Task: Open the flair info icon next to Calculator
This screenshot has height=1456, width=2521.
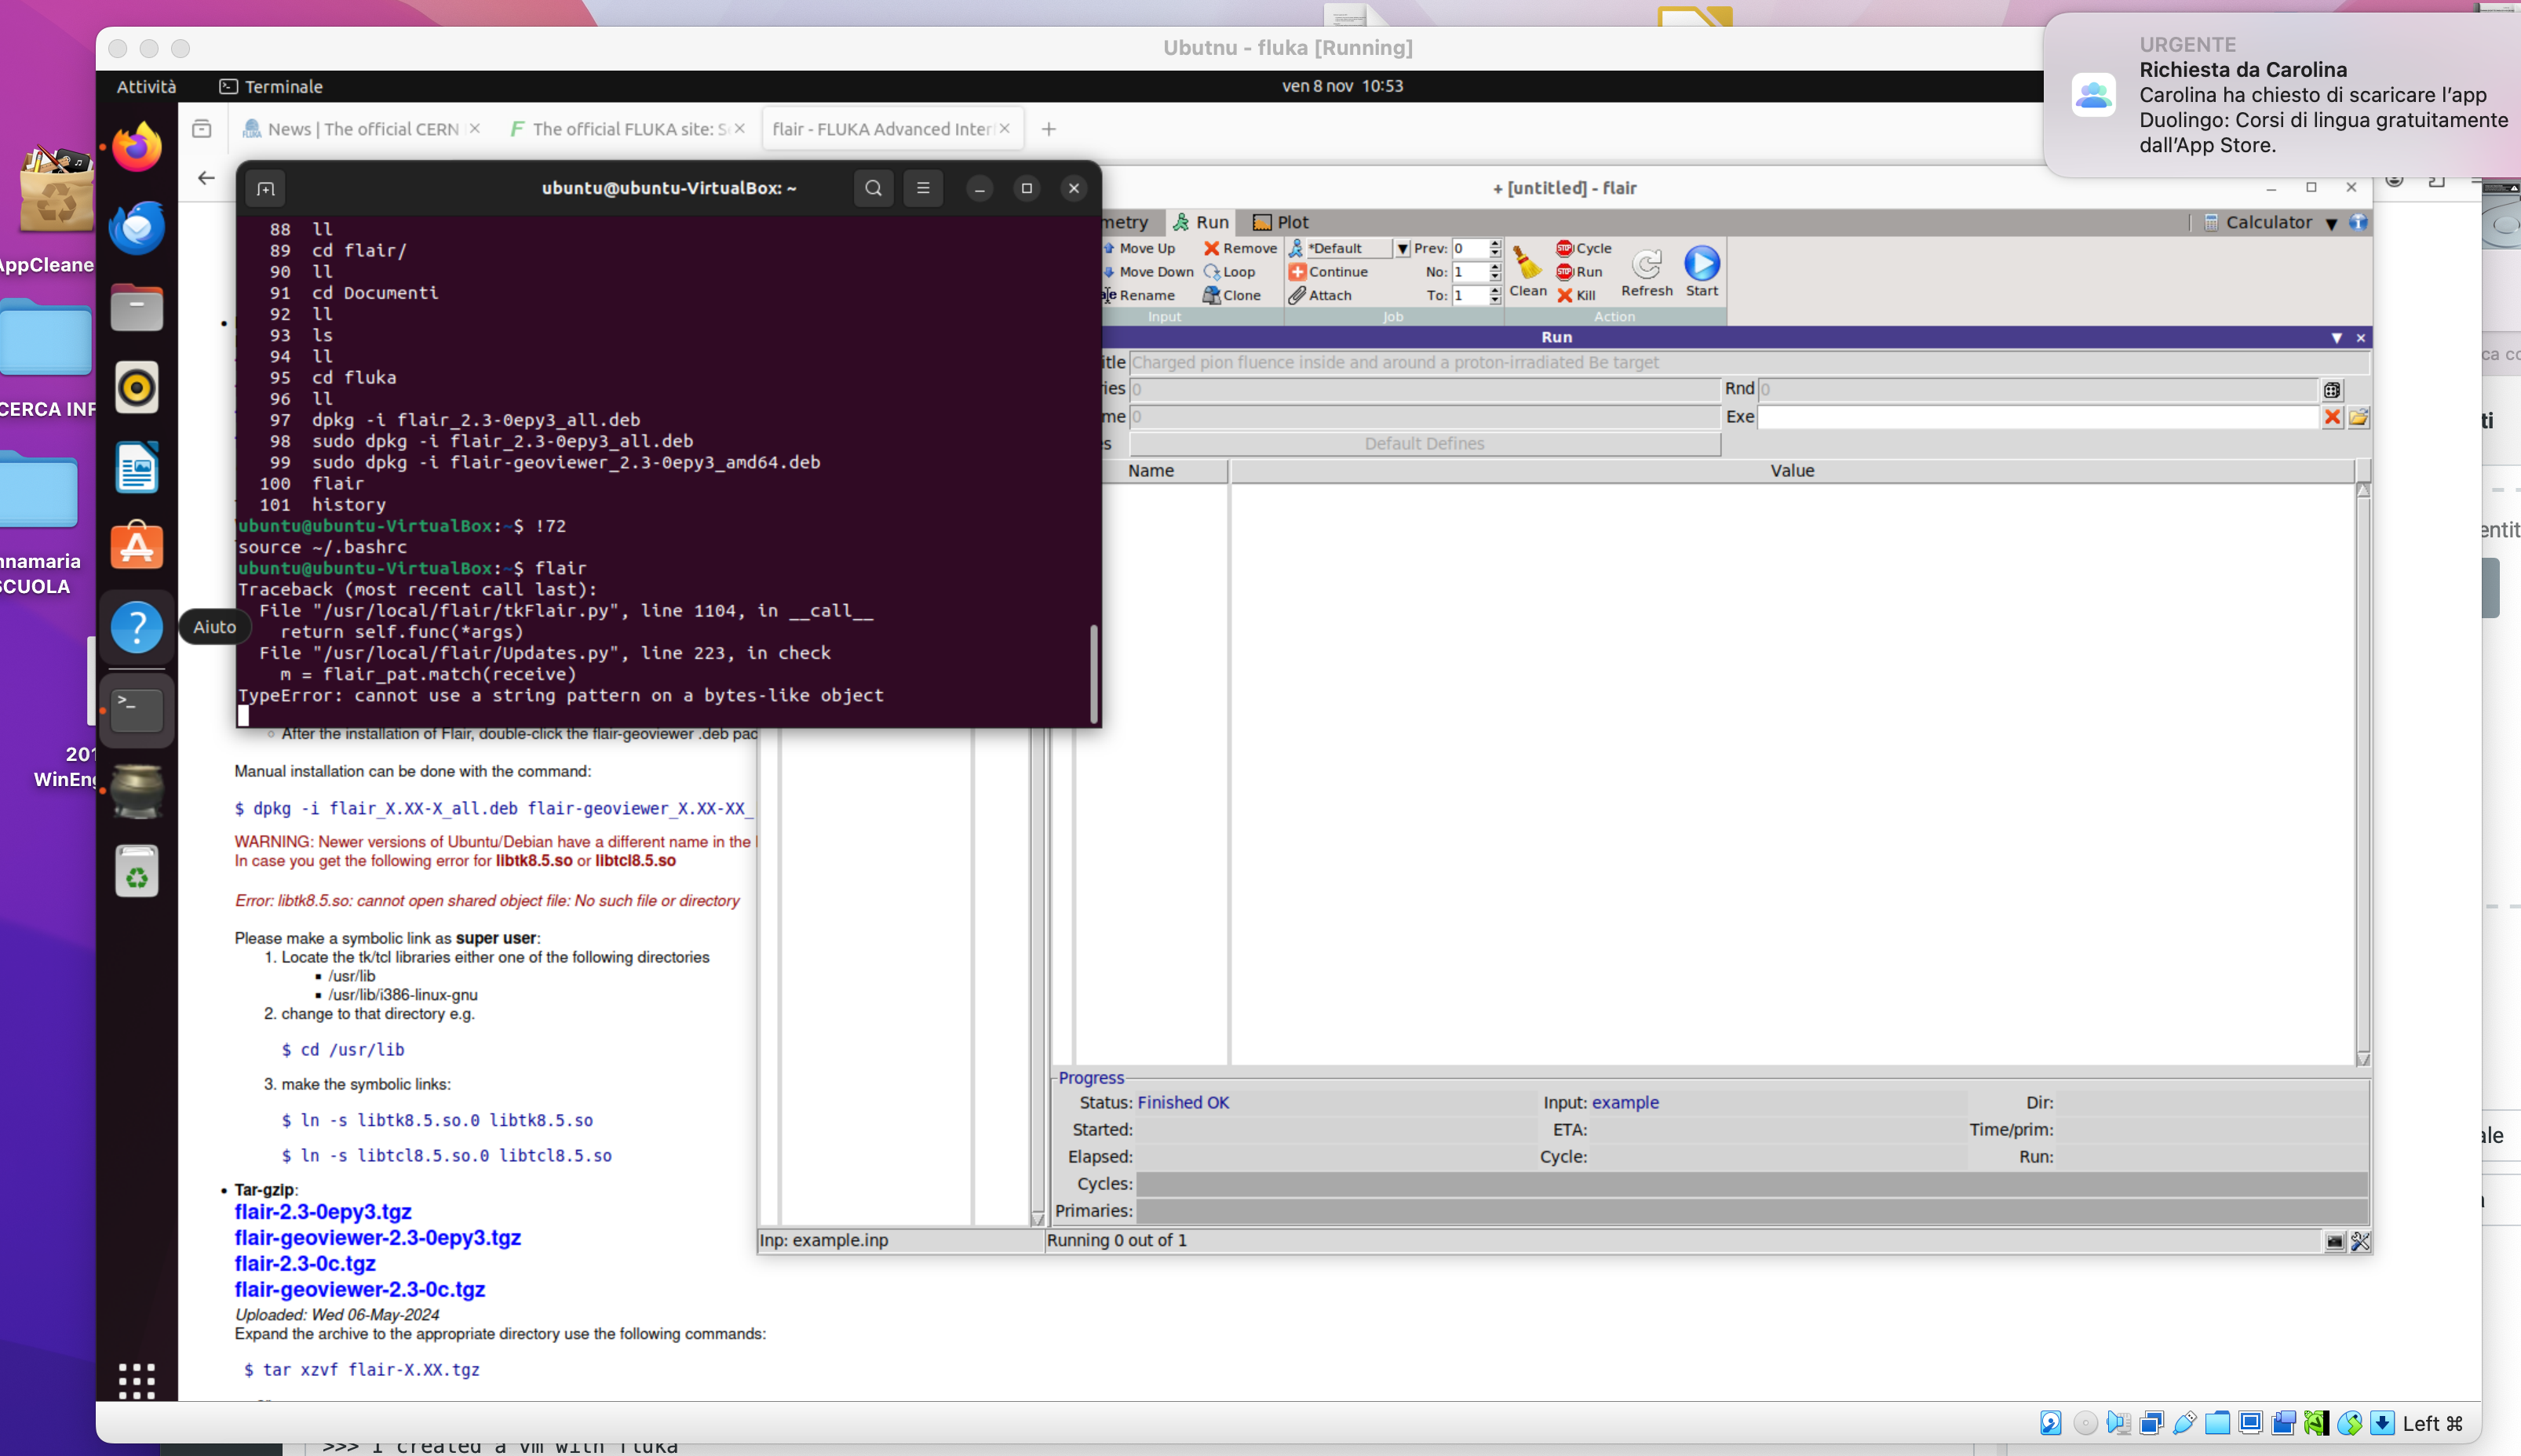Action: point(2358,222)
